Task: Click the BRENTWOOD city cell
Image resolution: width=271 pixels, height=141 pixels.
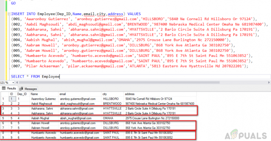Action: pyautogui.click(x=112, y=104)
